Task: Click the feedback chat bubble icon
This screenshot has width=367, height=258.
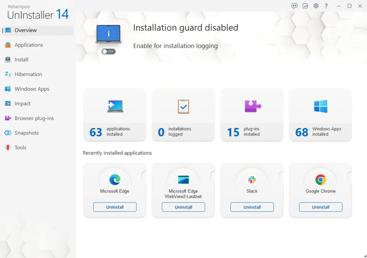Action: tap(294, 6)
